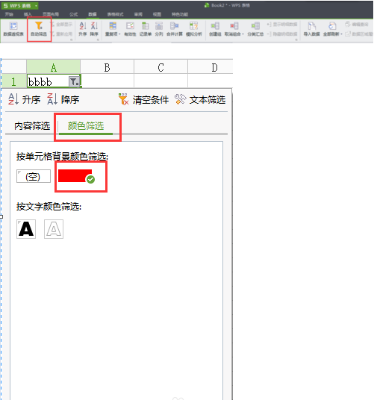
Task: Select red background color swatch filter
Action: pyautogui.click(x=75, y=176)
